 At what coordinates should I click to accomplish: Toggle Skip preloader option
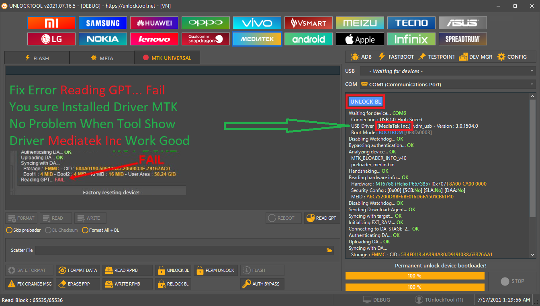tap(24, 230)
